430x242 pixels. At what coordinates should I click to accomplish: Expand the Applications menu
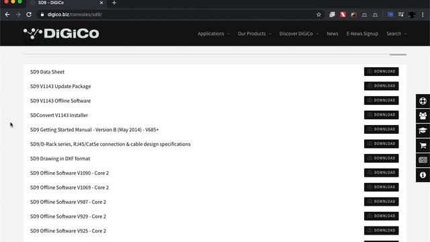[214, 34]
